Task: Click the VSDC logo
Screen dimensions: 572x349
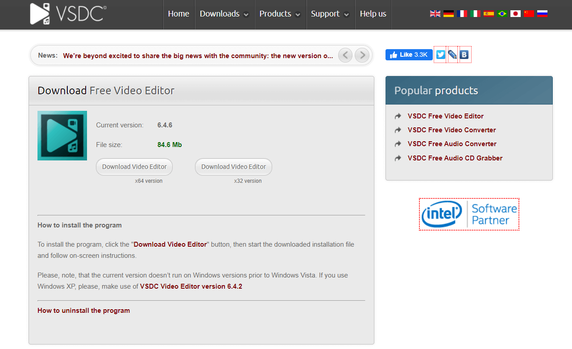Action: tap(67, 13)
